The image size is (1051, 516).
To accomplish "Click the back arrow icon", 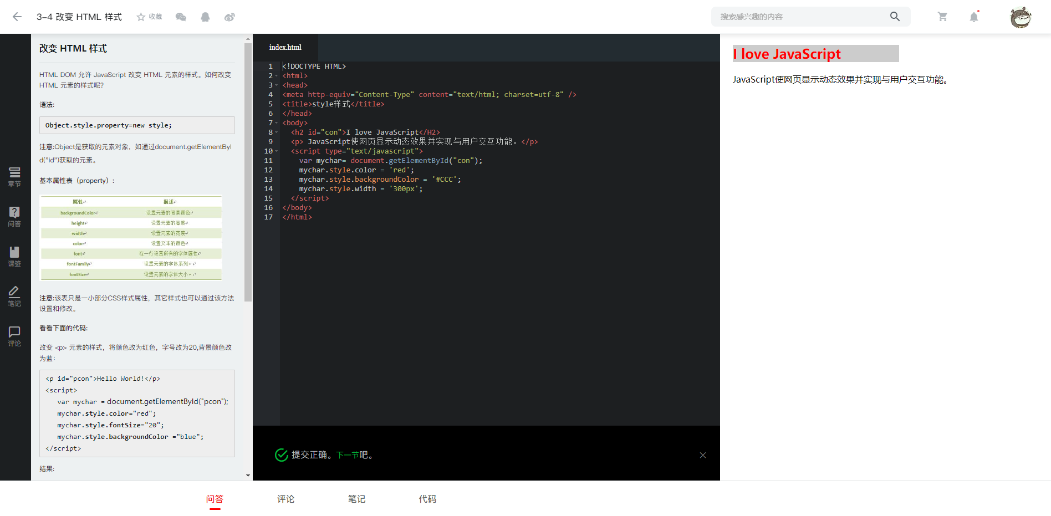I will (x=17, y=17).
